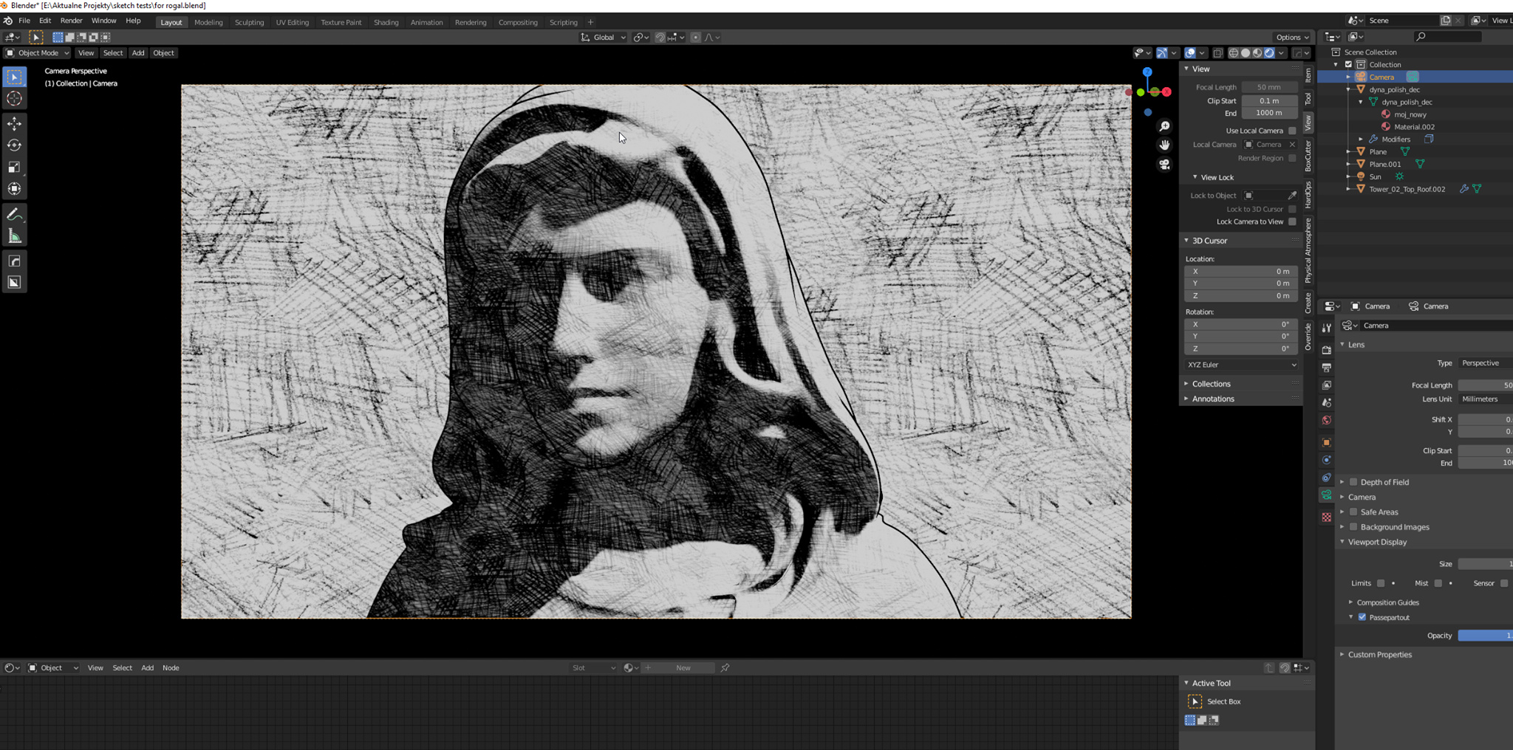
Task: Select the Measure tool
Action: click(14, 235)
